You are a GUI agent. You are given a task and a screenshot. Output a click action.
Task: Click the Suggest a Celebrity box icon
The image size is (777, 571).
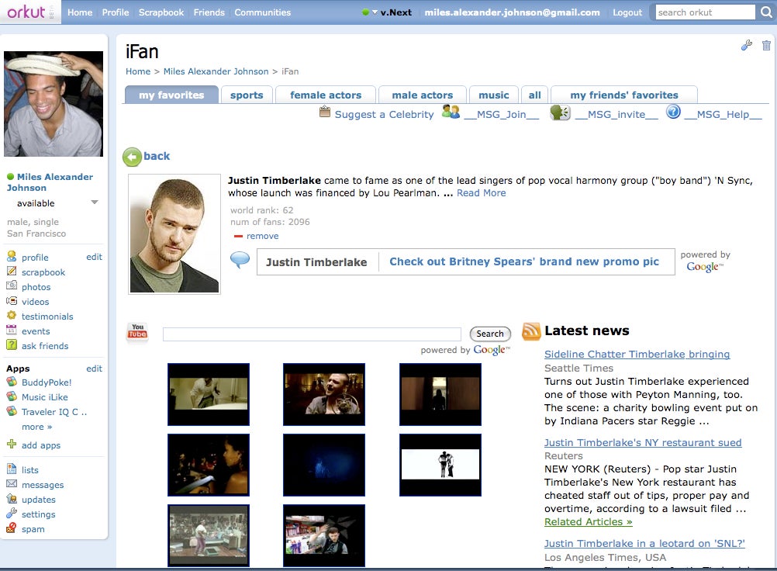pos(325,112)
